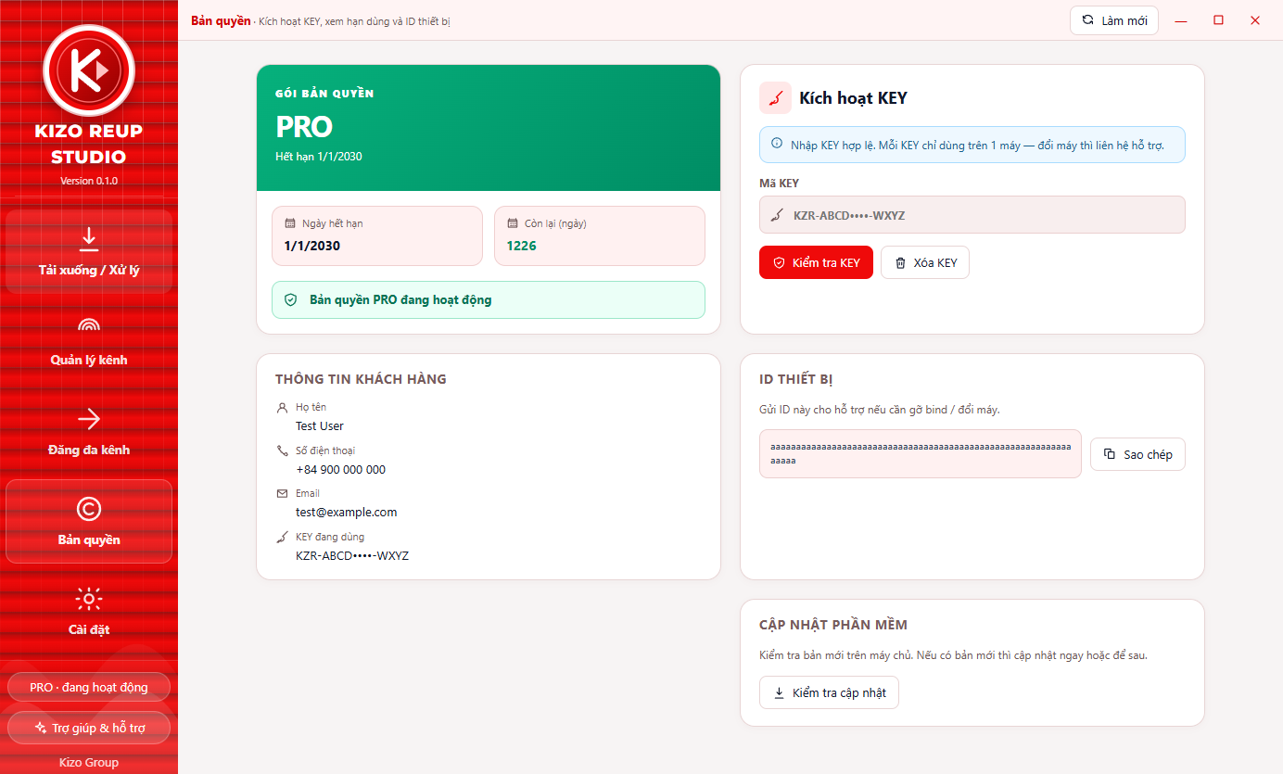Viewport: 1283px width, 774px height.
Task: Close the application window
Action: coord(1255,20)
